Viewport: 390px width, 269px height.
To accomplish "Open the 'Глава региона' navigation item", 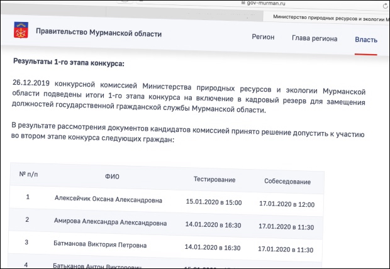I will pyautogui.click(x=314, y=39).
